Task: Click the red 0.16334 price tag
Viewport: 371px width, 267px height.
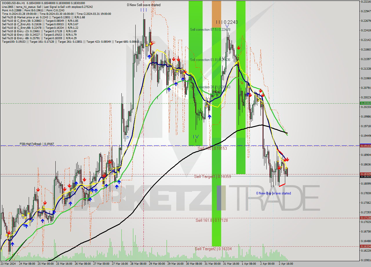Action: (365, 246)
